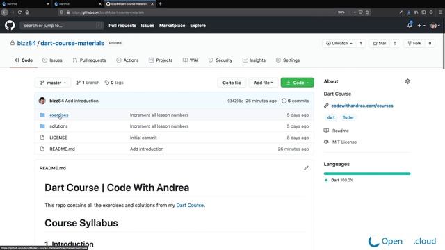This screenshot has height=250, width=445.
Task: Bookmark the page with star icon
Action: tap(367, 12)
